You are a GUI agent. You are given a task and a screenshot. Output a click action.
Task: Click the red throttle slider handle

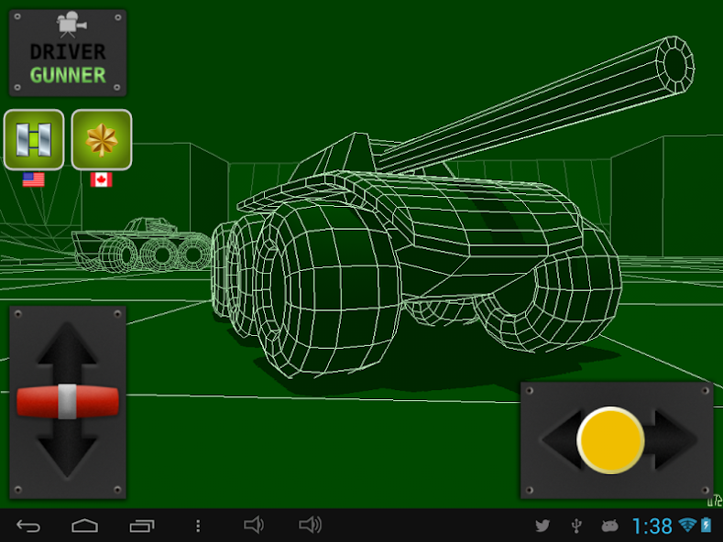pos(67,401)
